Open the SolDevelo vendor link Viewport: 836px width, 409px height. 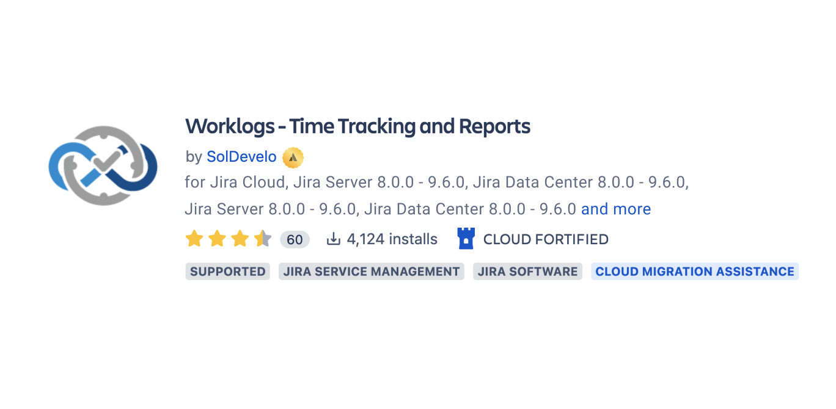[x=242, y=156]
